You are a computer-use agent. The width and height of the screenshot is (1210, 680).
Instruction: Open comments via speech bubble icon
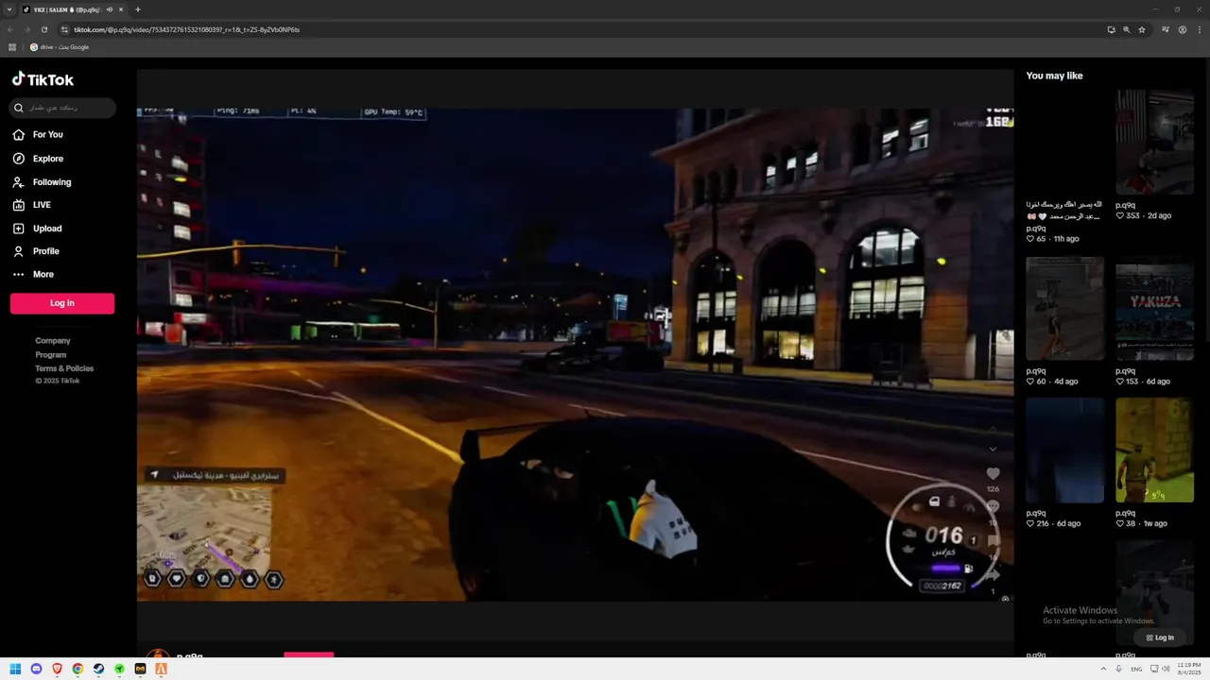click(x=993, y=507)
